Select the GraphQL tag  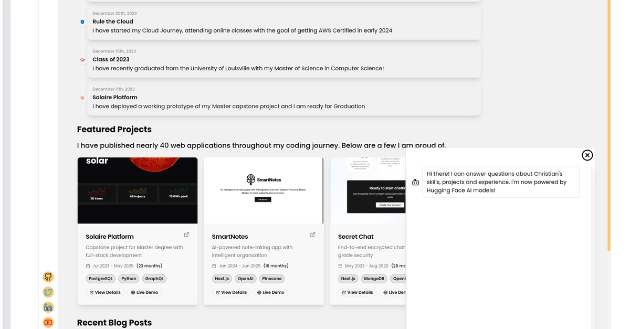[154, 279]
